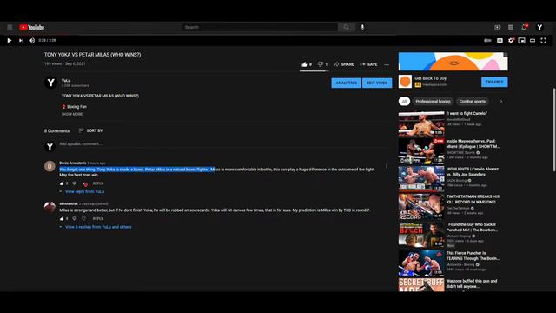Open more actions three-dot menu under video
The height and width of the screenshot is (313, 556).
tap(387, 64)
